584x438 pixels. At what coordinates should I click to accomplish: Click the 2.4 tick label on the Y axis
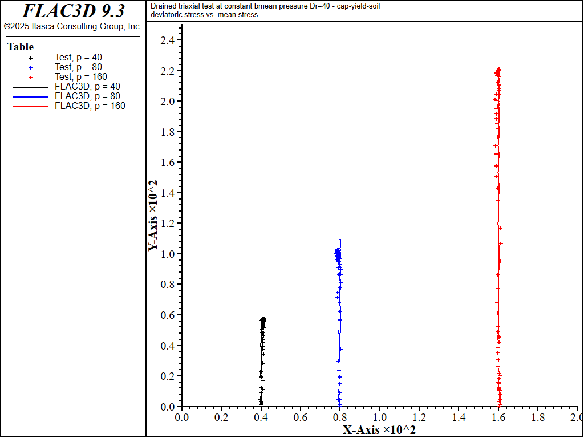coord(168,40)
